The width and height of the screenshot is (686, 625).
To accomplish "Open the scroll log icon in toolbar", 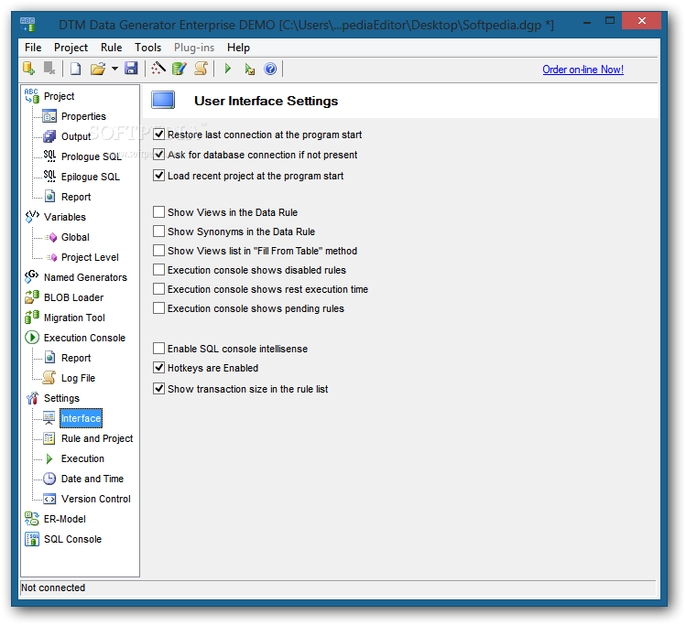I will pos(201,69).
